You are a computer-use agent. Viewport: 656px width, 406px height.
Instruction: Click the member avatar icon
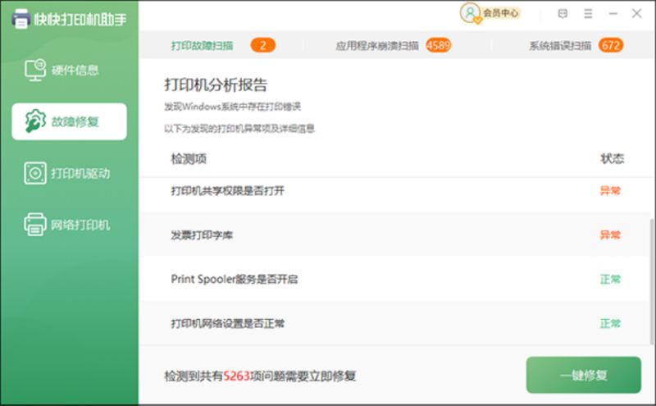[470, 13]
